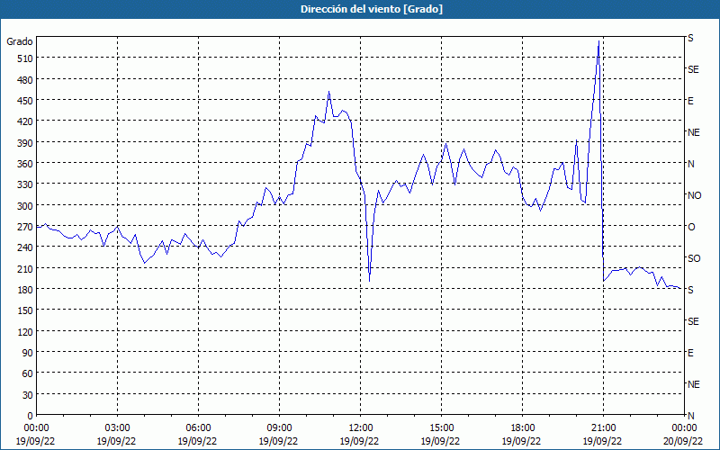Click the 60 degree axis label

[x=28, y=373]
